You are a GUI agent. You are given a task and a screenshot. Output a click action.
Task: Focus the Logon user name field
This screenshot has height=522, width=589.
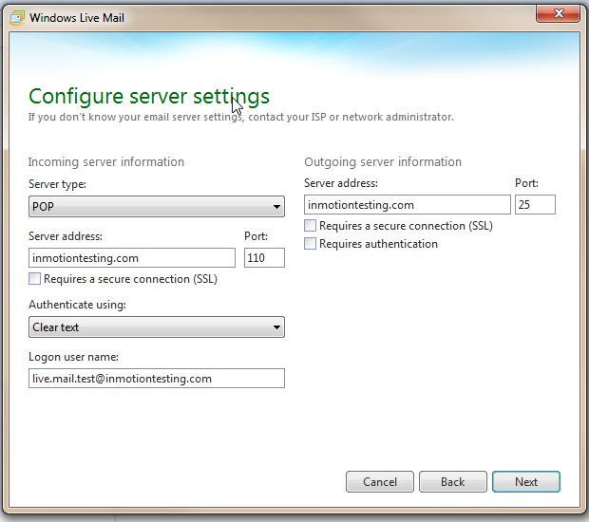point(157,379)
